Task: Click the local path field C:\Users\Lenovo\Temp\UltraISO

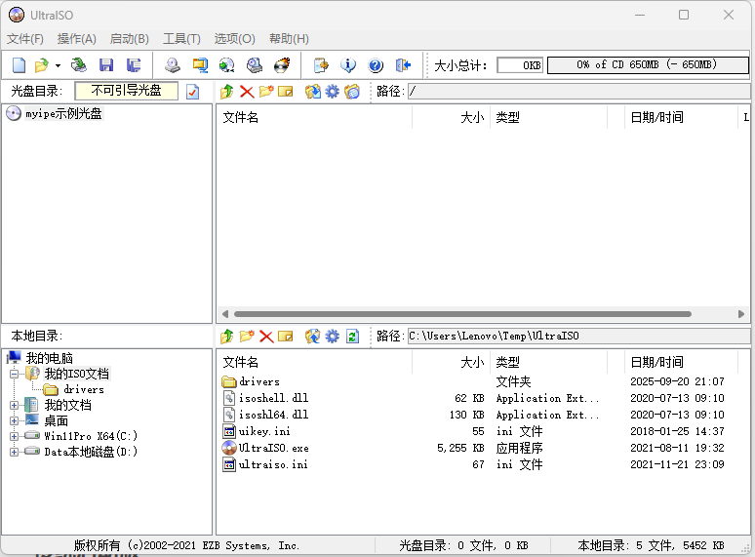Action: [x=578, y=336]
